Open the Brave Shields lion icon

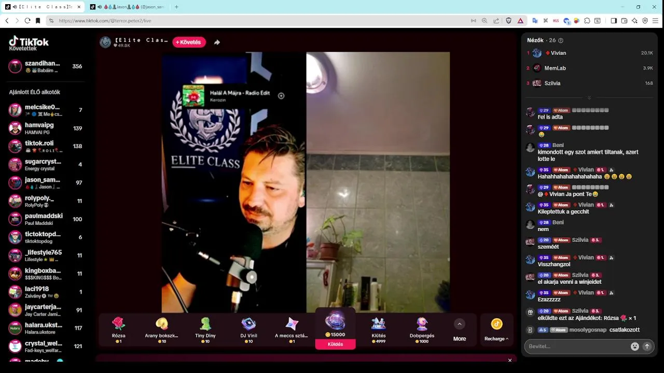coord(509,21)
